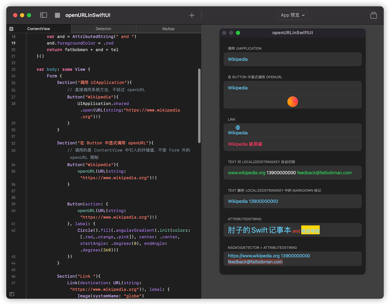Close the ContentView tab with the x icon
This screenshot has height=305, width=390.
pyautogui.click(x=11, y=29)
